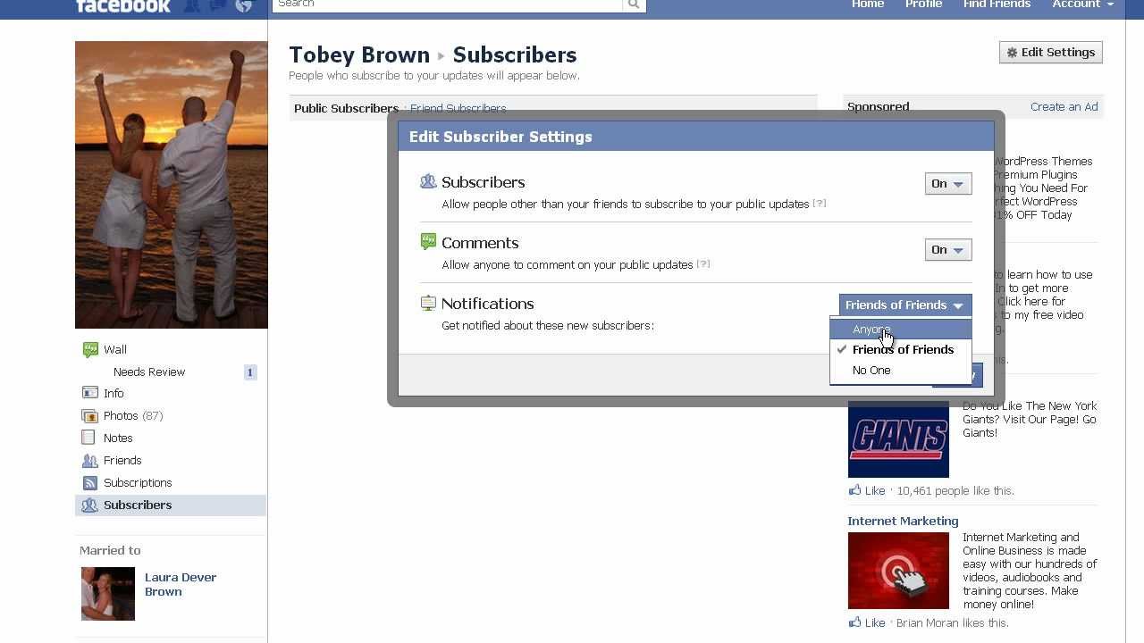The image size is (1144, 643).
Task: Expand the Account menu in top bar
Action: coord(1082,4)
